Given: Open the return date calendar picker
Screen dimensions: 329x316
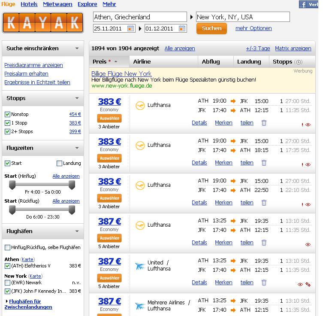Looking at the screenshot, I should click(x=182, y=28).
